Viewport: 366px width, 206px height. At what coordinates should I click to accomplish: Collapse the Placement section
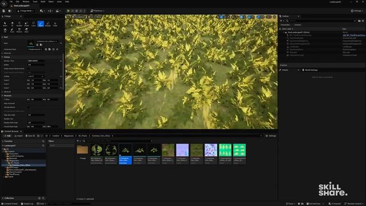pos(2,96)
